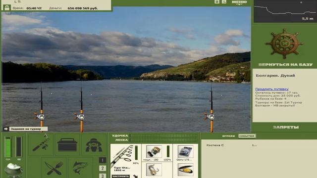The height and width of the screenshot is (178, 317).
Task: Click the icon next to the pause button
Action: 224,2
